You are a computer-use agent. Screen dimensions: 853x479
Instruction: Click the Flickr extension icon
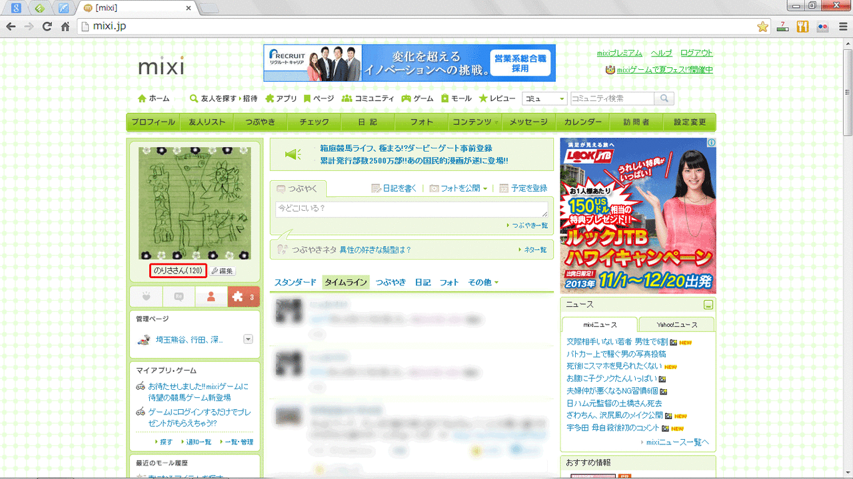(x=822, y=27)
